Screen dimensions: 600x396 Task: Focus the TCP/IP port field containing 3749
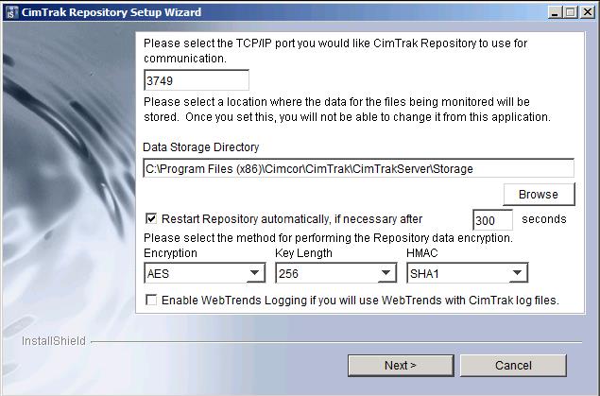click(x=196, y=81)
